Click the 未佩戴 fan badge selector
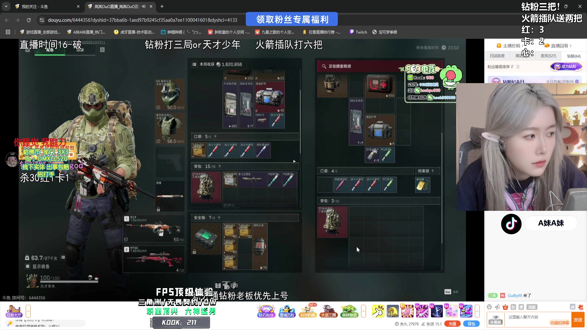The image size is (587, 330). pyautogui.click(x=496, y=320)
